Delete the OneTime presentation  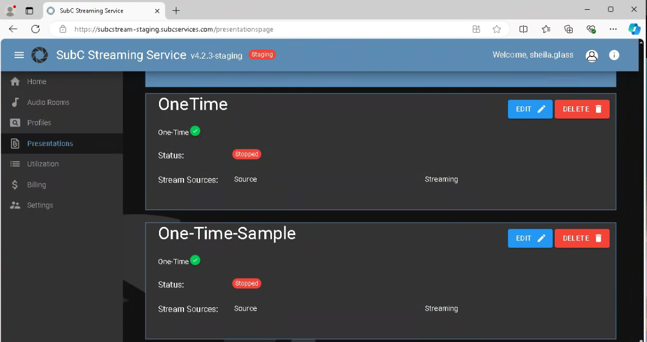tap(582, 109)
